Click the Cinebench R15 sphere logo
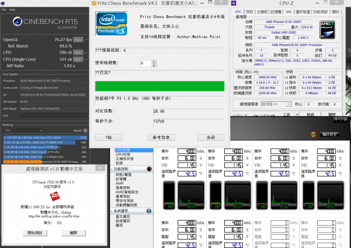 17,21
